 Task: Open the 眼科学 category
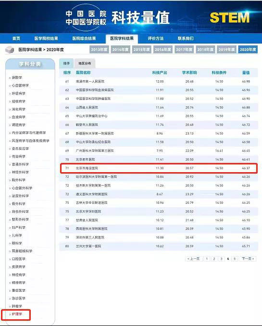click(17, 243)
